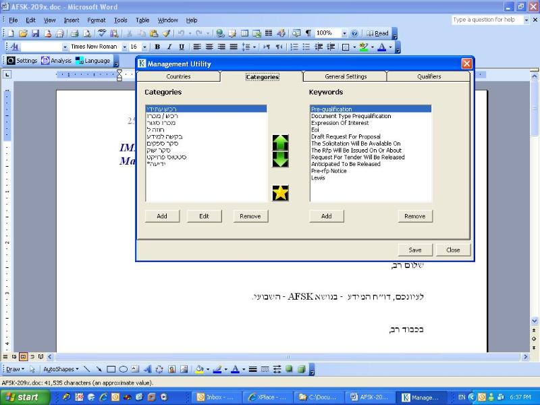Click Add under the Keywords list

tap(327, 216)
